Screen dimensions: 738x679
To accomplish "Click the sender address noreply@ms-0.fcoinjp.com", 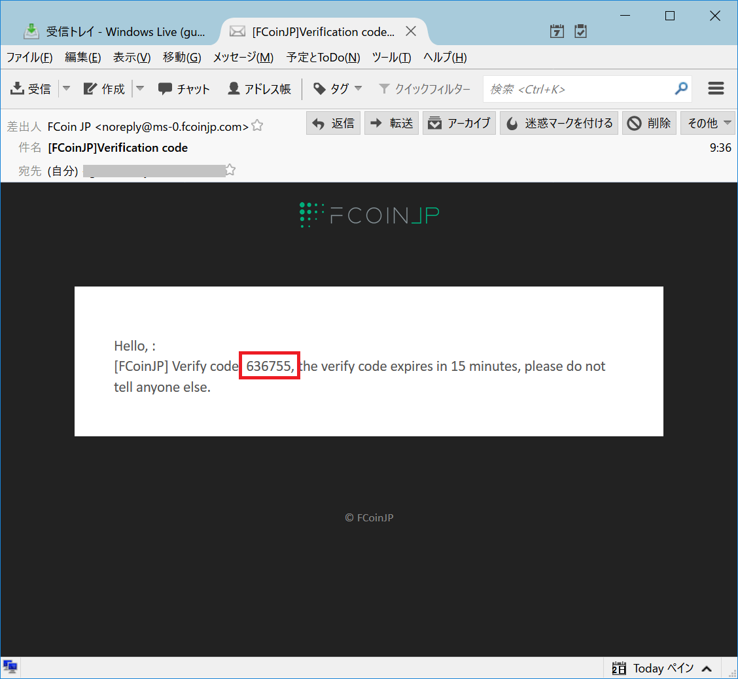I will (x=172, y=127).
